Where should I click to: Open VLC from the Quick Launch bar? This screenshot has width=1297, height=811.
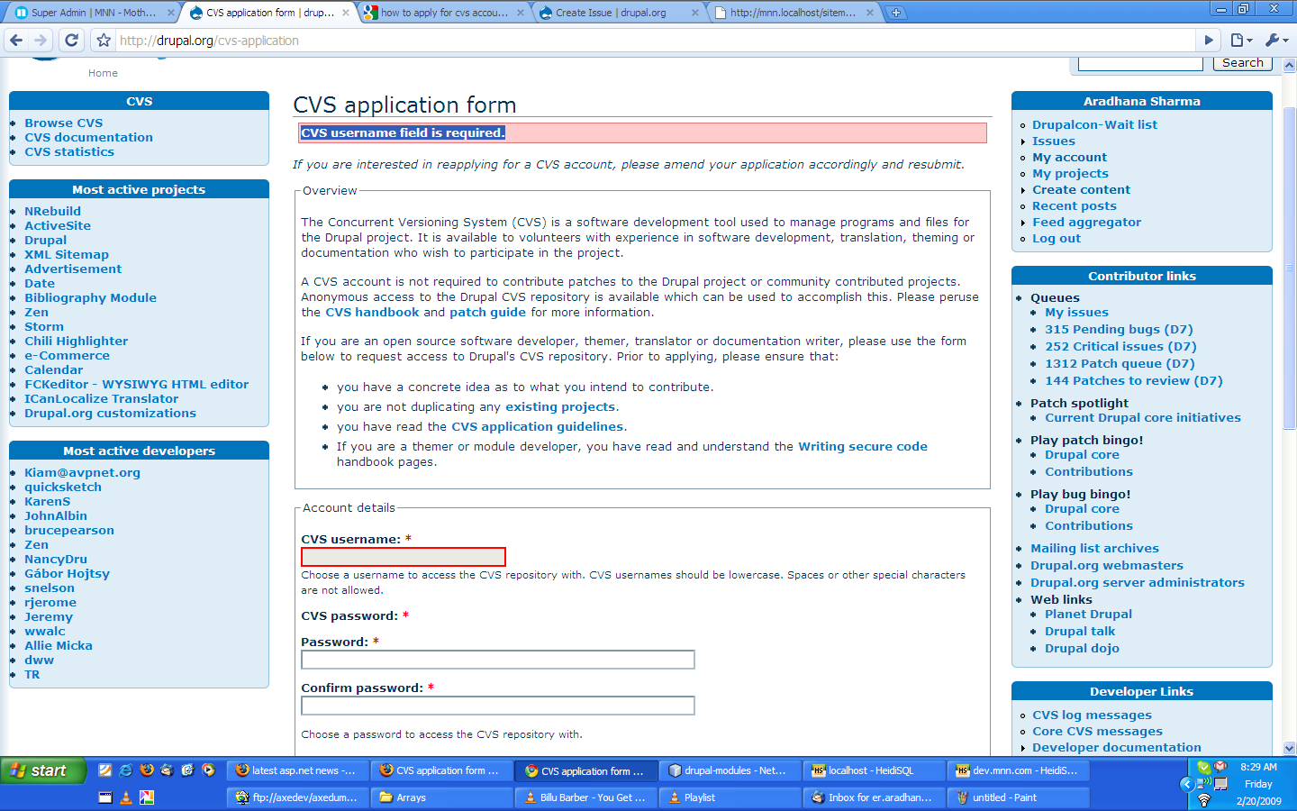[x=125, y=797]
